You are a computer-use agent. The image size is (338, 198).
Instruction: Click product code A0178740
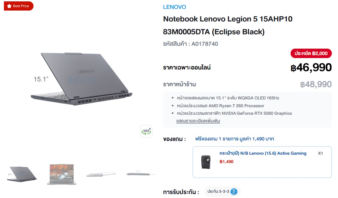pos(205,44)
